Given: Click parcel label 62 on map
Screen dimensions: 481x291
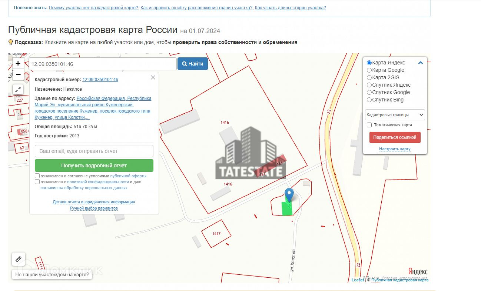Looking at the screenshot, I should [22, 148].
